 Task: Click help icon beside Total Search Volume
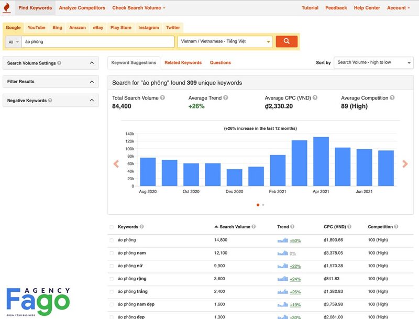[x=163, y=98]
